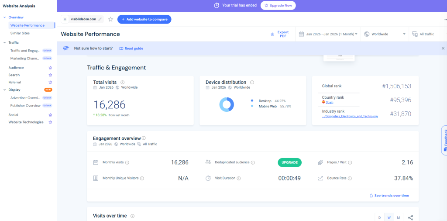The height and width of the screenshot is (221, 447).
Task: Open Website Technologies in sidebar
Action: click(26, 122)
